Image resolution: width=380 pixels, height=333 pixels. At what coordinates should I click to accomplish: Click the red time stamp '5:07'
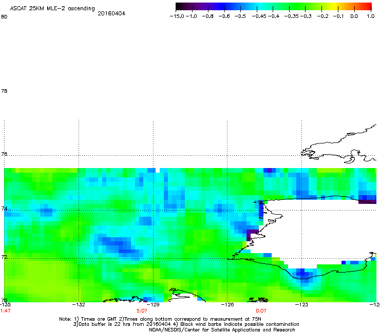(142, 311)
